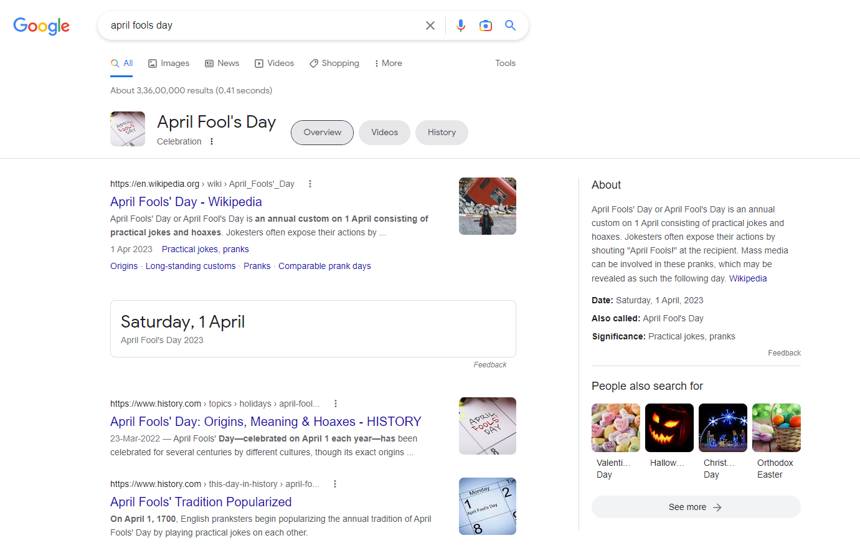Screen dimensions: 860x548
Task: Switch to the Images tab
Action: point(169,64)
